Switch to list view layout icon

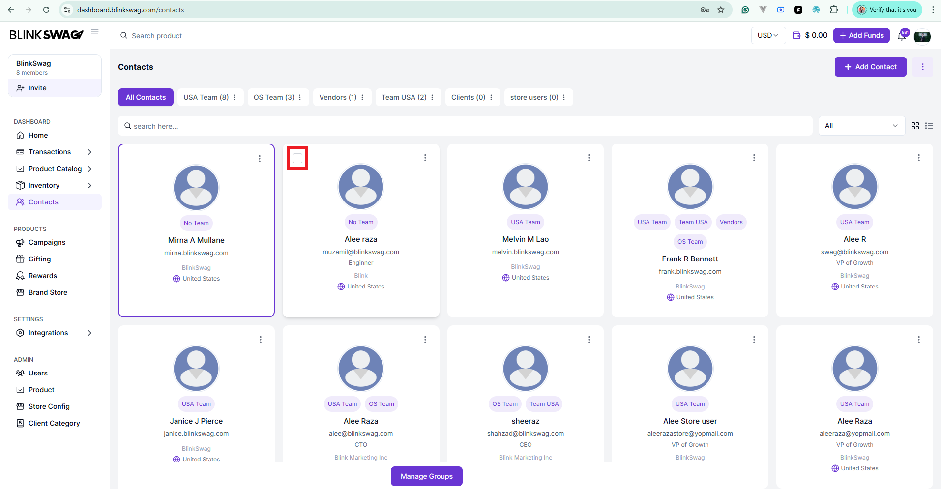tap(929, 126)
